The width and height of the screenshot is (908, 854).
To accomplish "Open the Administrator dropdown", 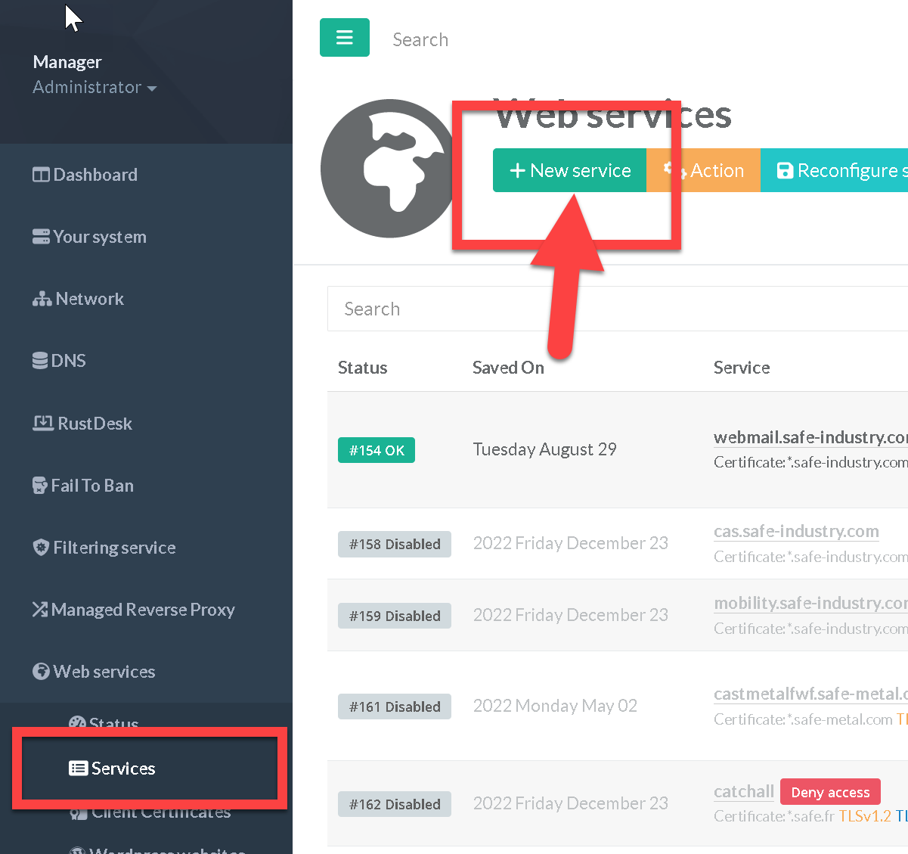I will (95, 88).
